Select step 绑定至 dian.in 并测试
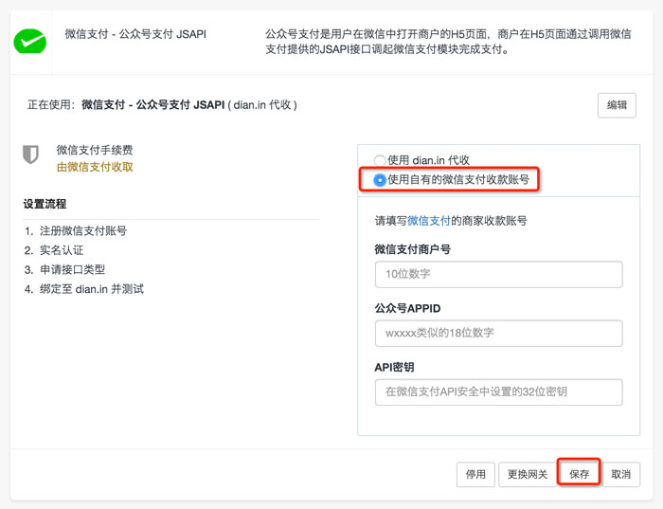The image size is (663, 509). pos(91,289)
